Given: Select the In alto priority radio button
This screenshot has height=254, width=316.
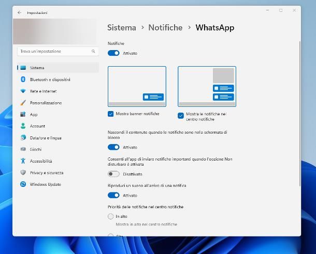Looking at the screenshot, I should coord(111,216).
